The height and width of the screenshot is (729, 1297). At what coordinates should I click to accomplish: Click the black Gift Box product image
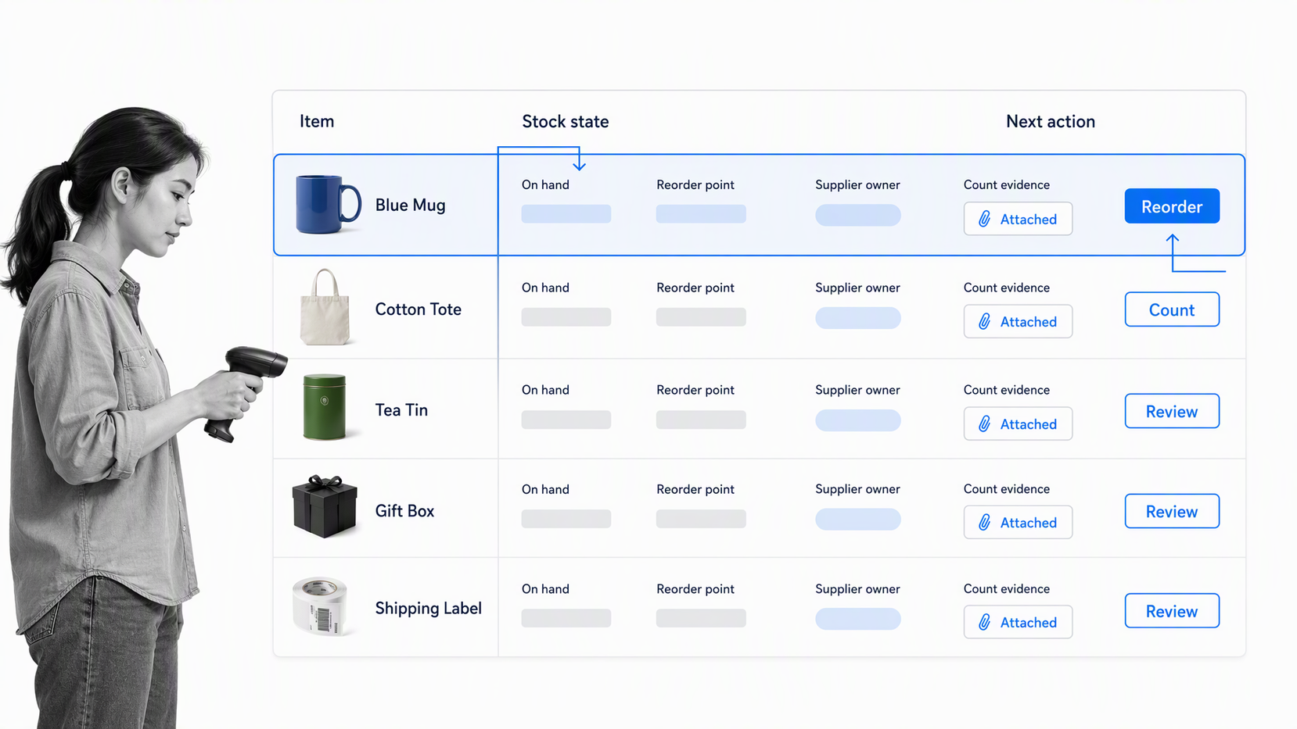click(x=325, y=507)
